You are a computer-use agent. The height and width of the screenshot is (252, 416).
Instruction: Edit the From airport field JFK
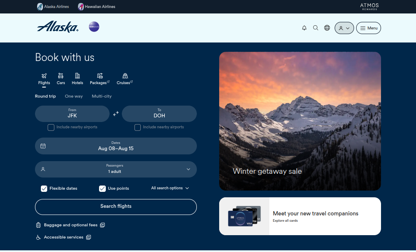(72, 114)
